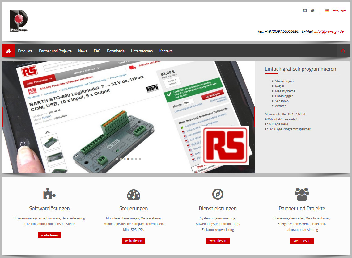
Task: Click weiterlesen under Steuerungen
Action: (134, 241)
